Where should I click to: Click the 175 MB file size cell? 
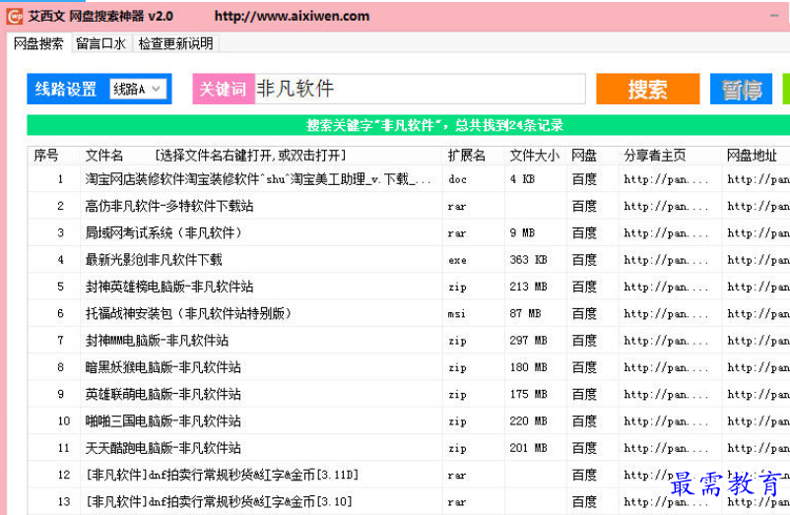click(529, 394)
